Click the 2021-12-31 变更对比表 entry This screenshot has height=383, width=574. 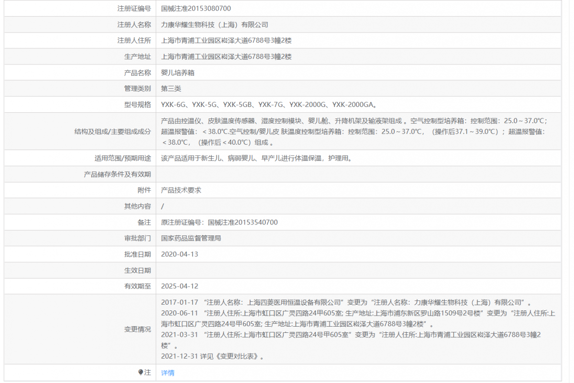213,356
